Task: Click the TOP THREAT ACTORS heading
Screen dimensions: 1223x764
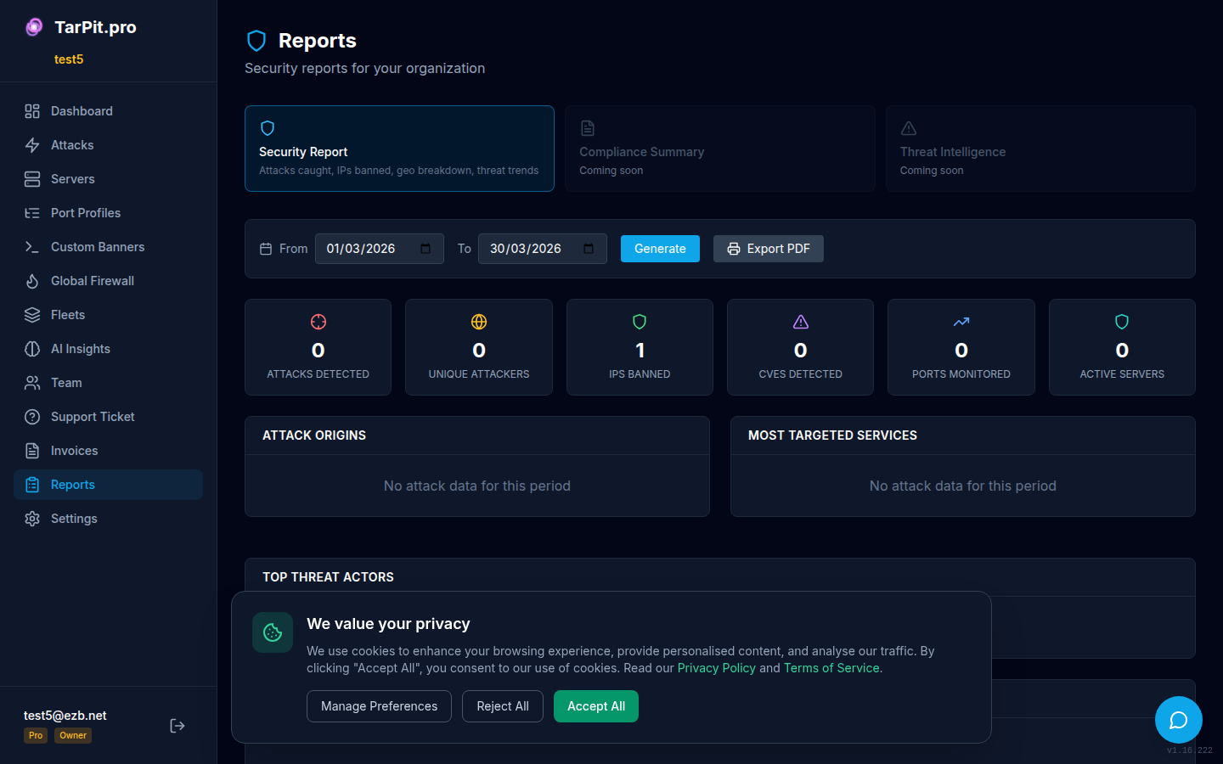Action: [328, 577]
